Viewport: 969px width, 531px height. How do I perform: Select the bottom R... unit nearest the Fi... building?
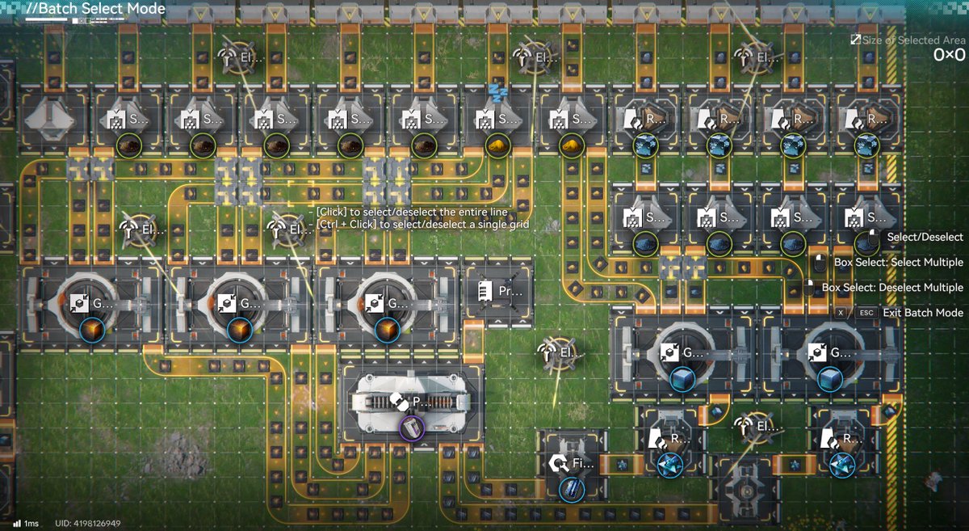point(669,439)
